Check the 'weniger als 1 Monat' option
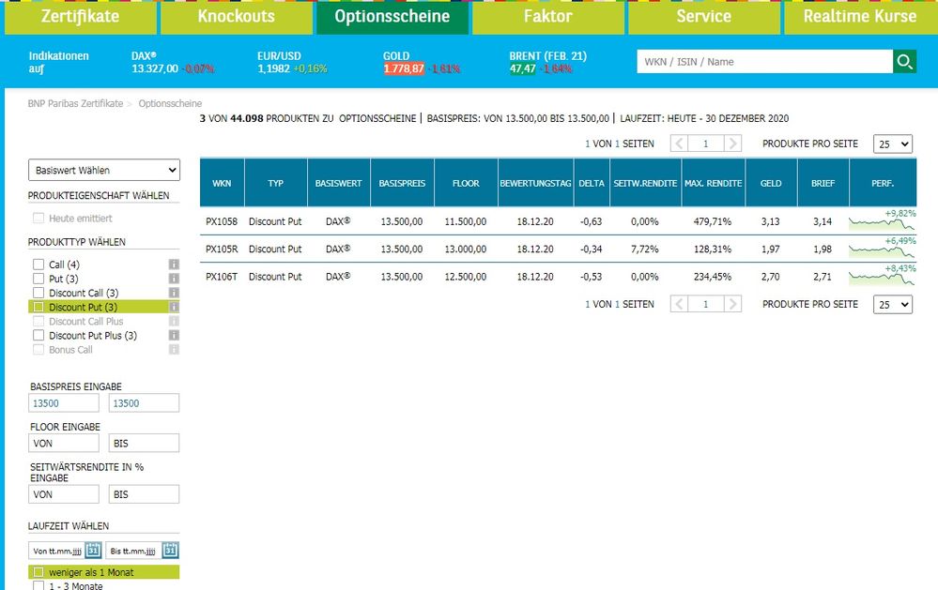The height and width of the screenshot is (590, 938). pos(38,572)
